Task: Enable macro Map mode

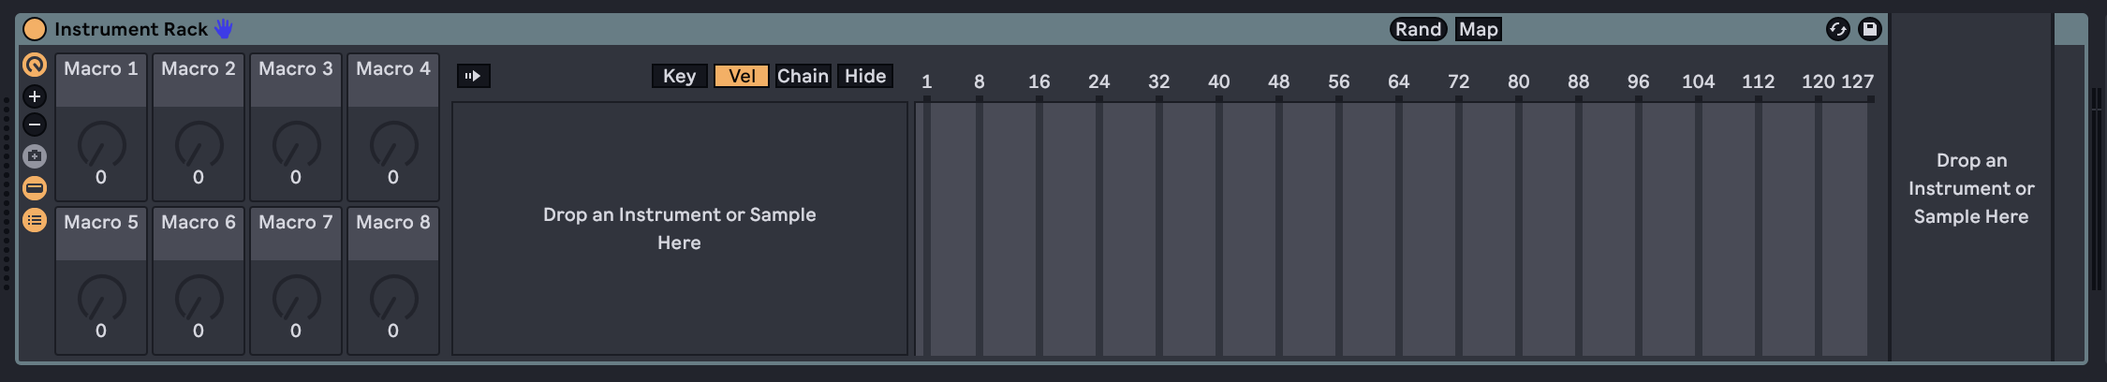Action: [x=1478, y=29]
